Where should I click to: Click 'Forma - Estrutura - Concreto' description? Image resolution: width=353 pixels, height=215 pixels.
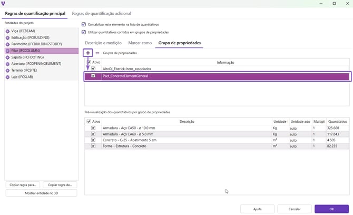tap(124, 146)
